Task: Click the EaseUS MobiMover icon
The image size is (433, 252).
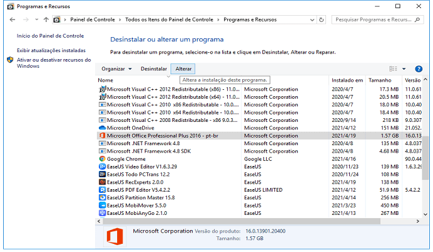Action: [x=102, y=205]
